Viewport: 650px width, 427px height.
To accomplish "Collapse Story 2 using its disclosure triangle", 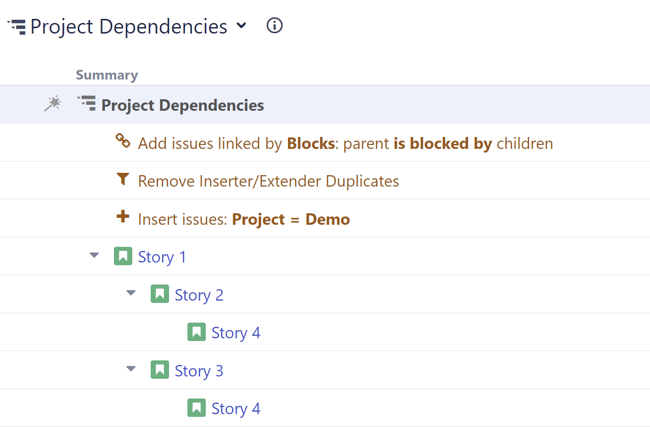I will point(131,293).
